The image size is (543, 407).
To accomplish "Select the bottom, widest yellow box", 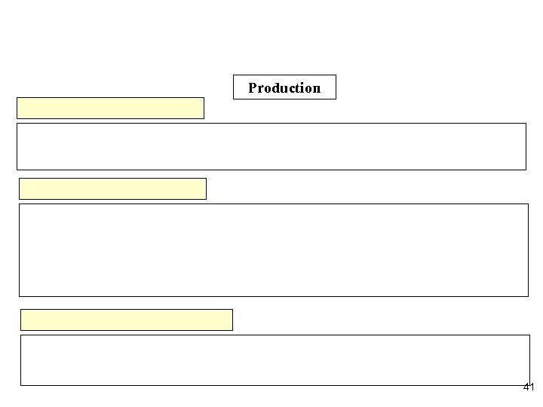I will coord(127,320).
